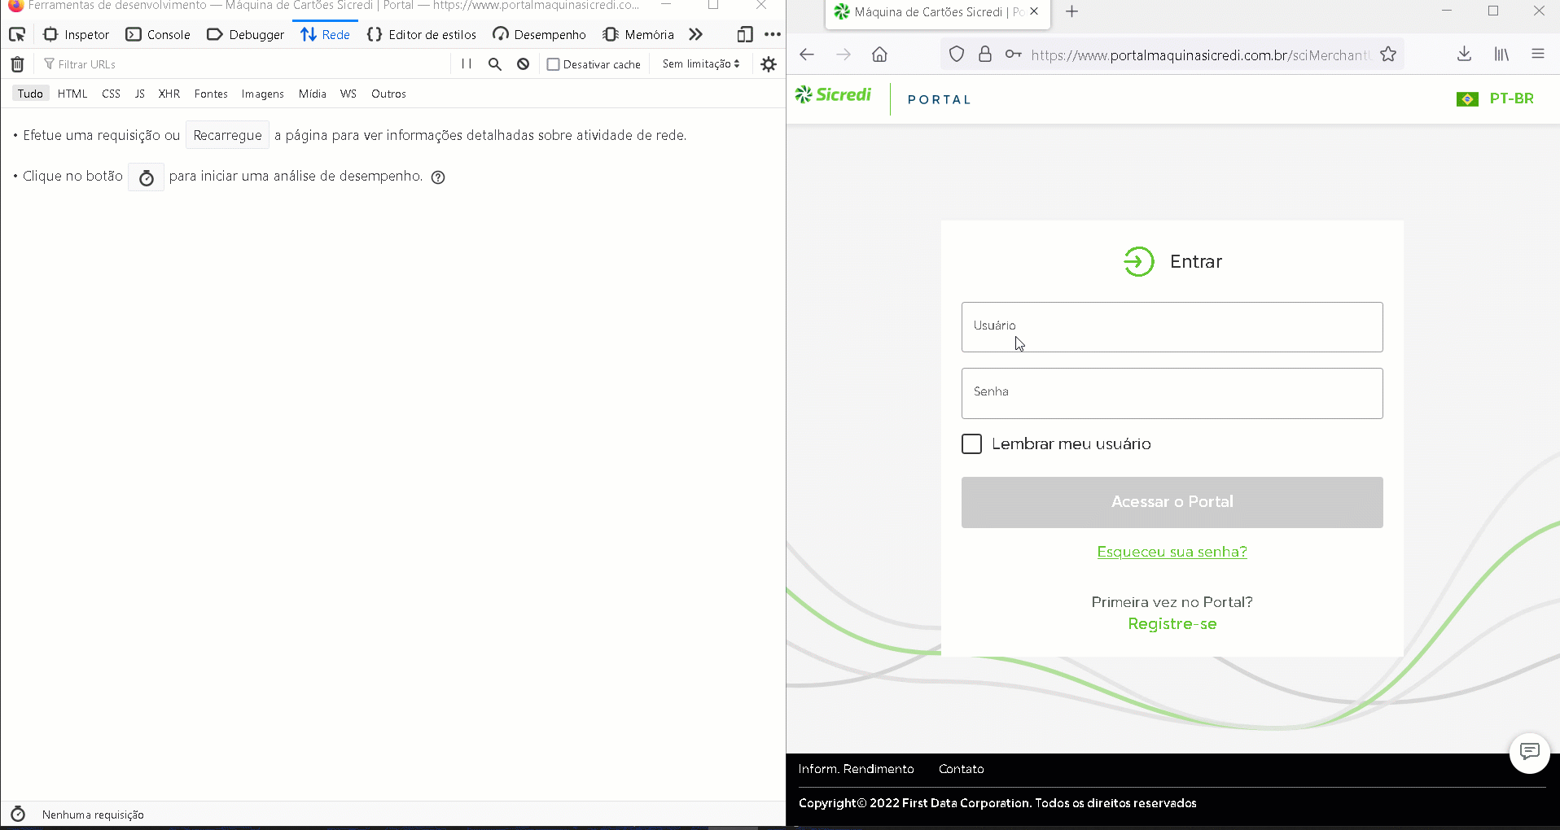
Task: Open network settings gear icon
Action: [x=769, y=64]
